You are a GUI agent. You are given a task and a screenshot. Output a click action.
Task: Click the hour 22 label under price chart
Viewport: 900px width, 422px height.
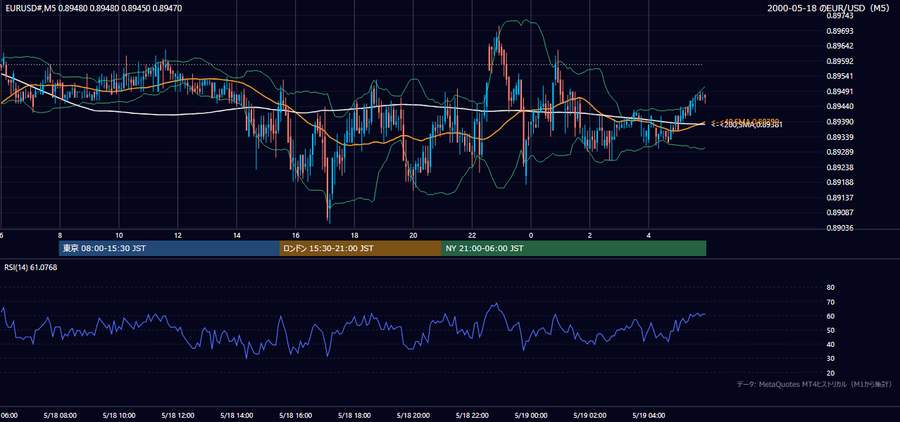pyautogui.click(x=473, y=235)
